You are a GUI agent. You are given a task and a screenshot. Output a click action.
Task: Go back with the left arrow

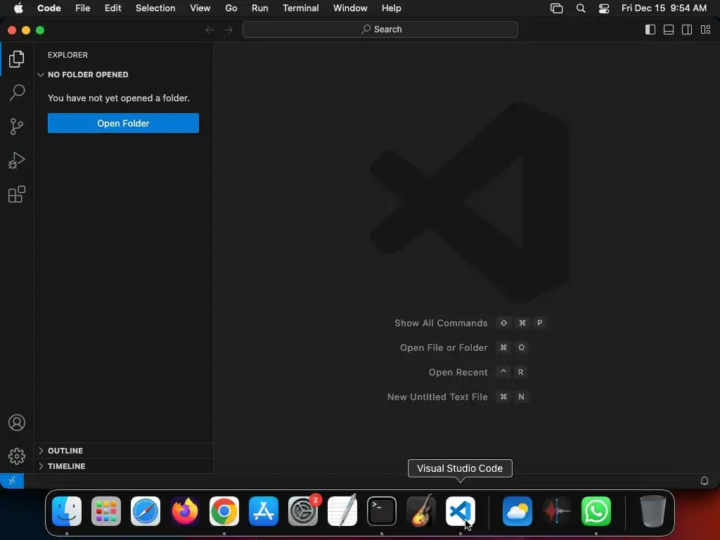pyautogui.click(x=210, y=30)
